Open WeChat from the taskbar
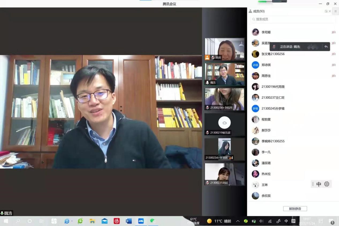This screenshot has height=226, width=339. click(153, 221)
